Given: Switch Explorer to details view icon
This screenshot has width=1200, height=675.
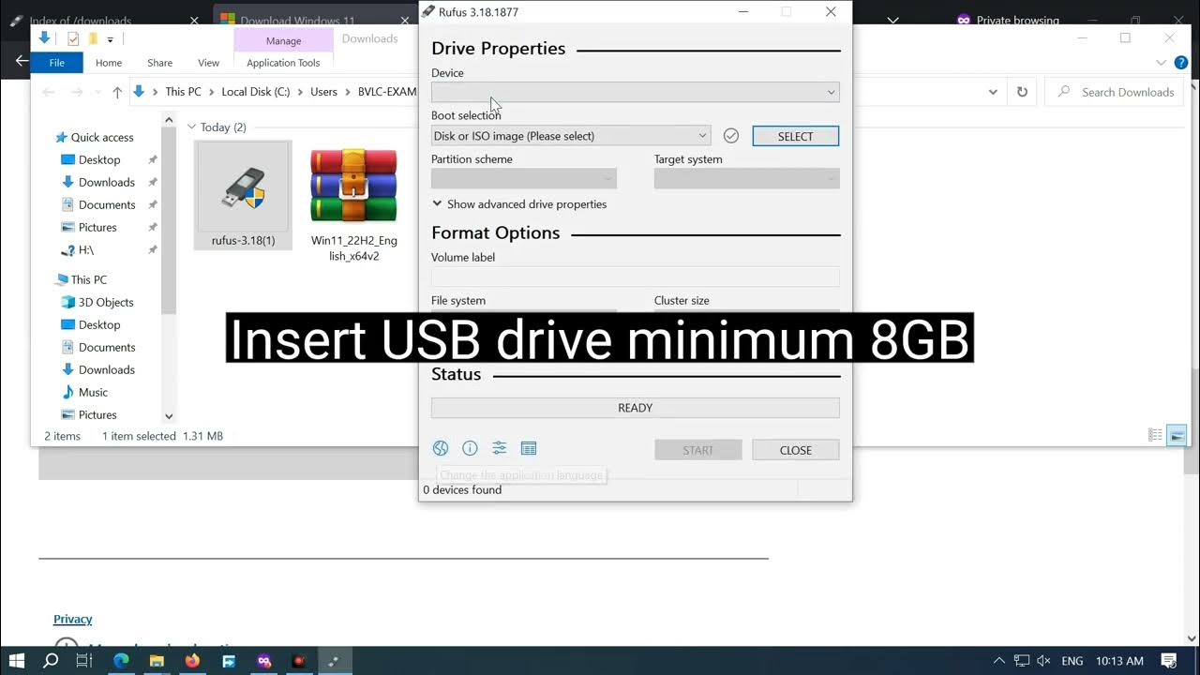Looking at the screenshot, I should click(1155, 435).
